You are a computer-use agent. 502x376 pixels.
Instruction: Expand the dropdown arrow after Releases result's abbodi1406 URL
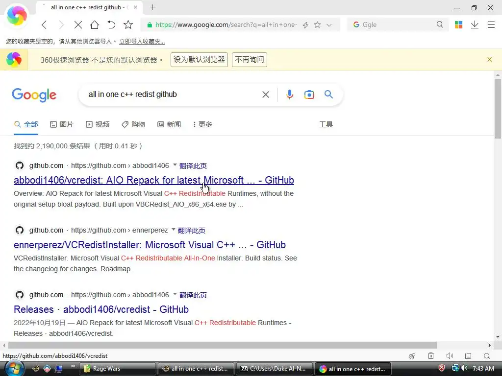click(x=175, y=294)
